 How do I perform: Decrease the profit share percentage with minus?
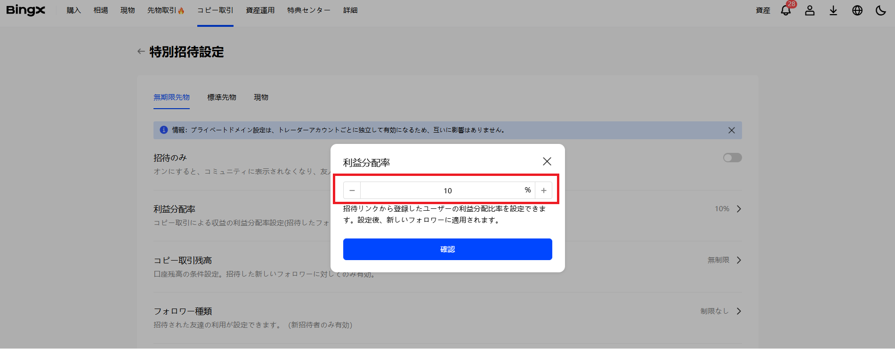coord(352,190)
